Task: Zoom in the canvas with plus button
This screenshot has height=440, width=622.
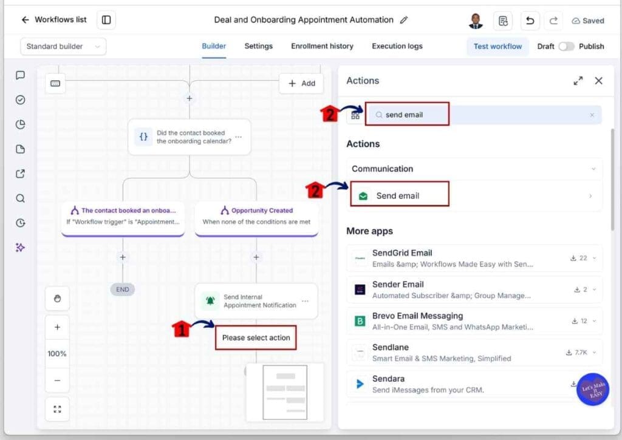Action: pyautogui.click(x=58, y=327)
